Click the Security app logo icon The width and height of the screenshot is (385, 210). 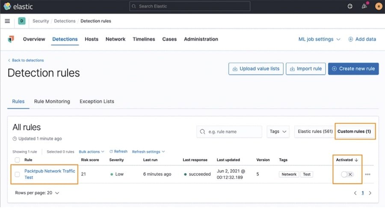click(x=11, y=39)
